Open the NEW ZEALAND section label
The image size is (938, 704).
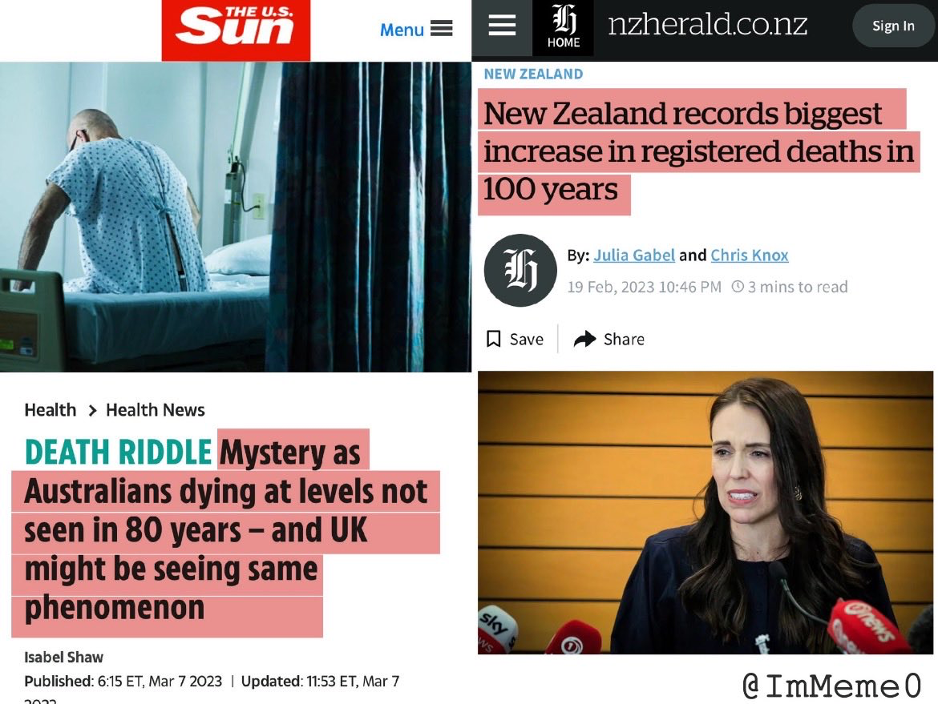click(x=533, y=74)
